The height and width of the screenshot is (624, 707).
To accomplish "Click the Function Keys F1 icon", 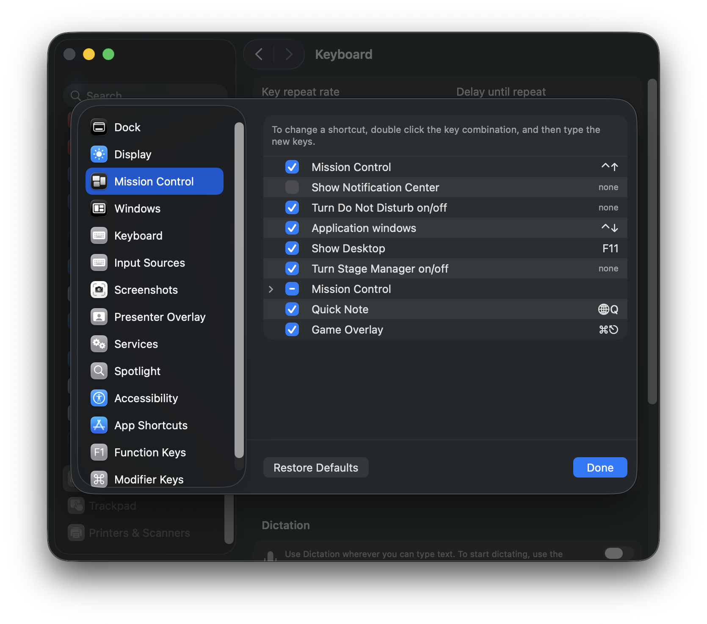I will pyautogui.click(x=99, y=453).
